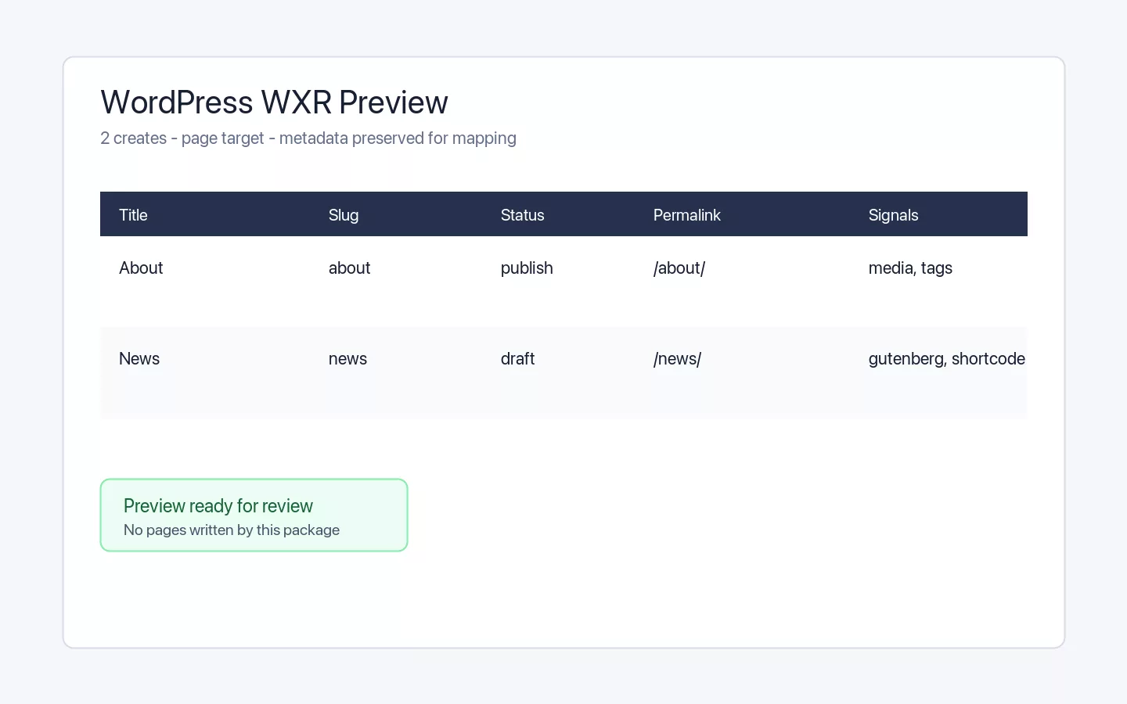Viewport: 1127px width, 704px height.
Task: Click the 'WordPress WXR Preview' heading
Action: (274, 102)
